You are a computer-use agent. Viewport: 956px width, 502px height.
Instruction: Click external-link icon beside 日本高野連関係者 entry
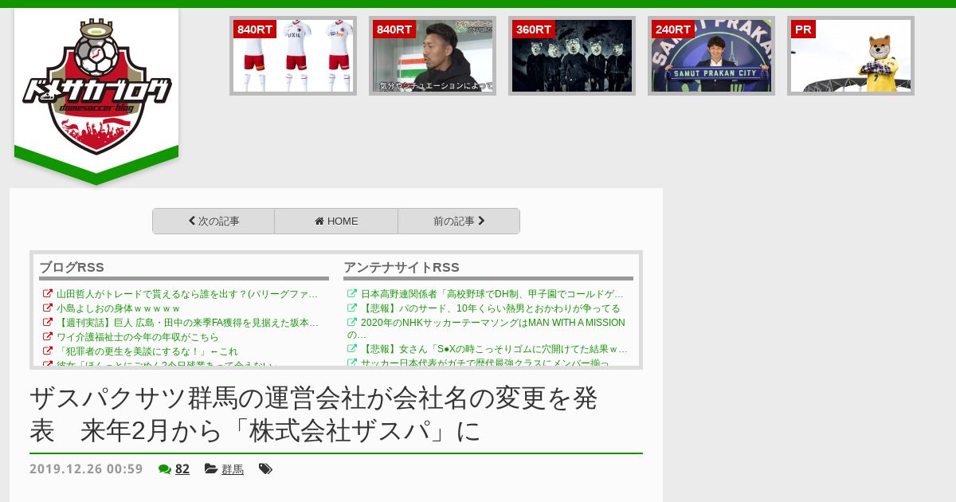[x=352, y=294]
